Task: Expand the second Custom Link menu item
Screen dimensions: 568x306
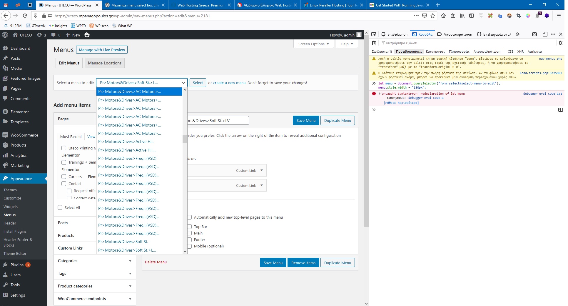Action: (262, 185)
